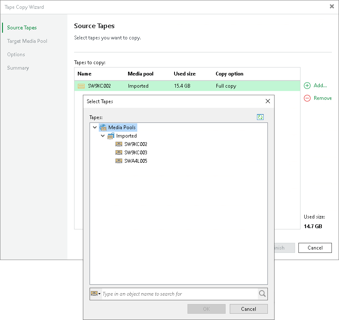
Task: Go to the Source Tapes step
Action: click(x=22, y=28)
